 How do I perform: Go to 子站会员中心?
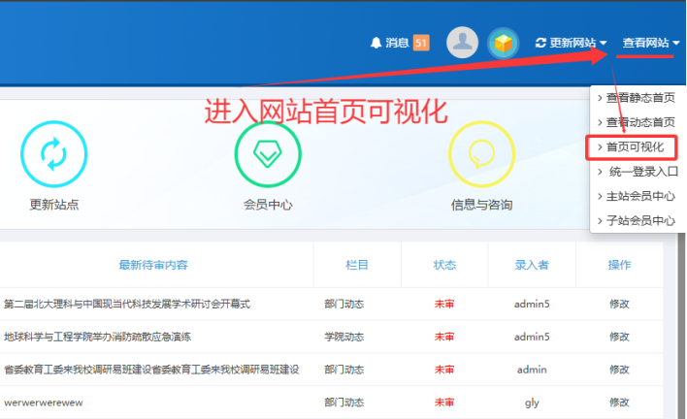pos(640,220)
